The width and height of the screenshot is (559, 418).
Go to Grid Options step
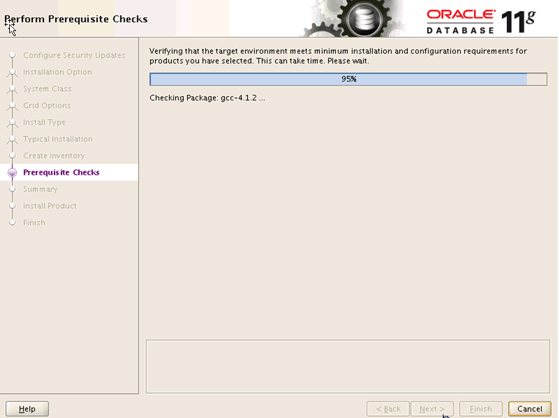[x=47, y=105]
